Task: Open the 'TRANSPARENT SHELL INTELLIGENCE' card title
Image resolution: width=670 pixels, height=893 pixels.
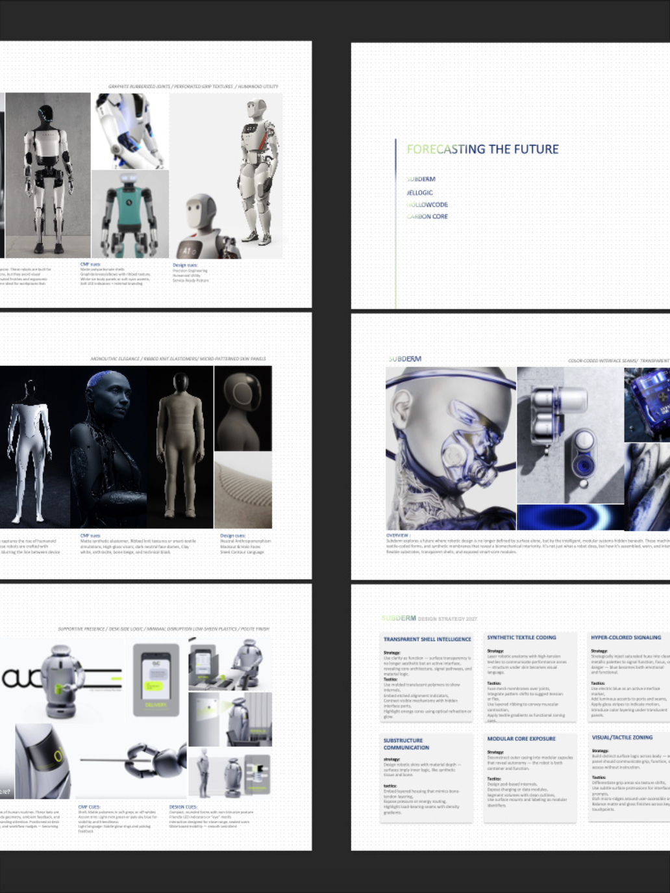Action: pos(427,640)
